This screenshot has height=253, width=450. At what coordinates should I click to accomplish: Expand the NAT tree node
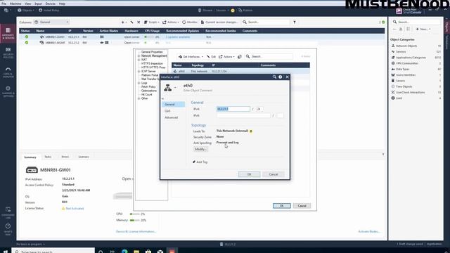[x=139, y=60]
